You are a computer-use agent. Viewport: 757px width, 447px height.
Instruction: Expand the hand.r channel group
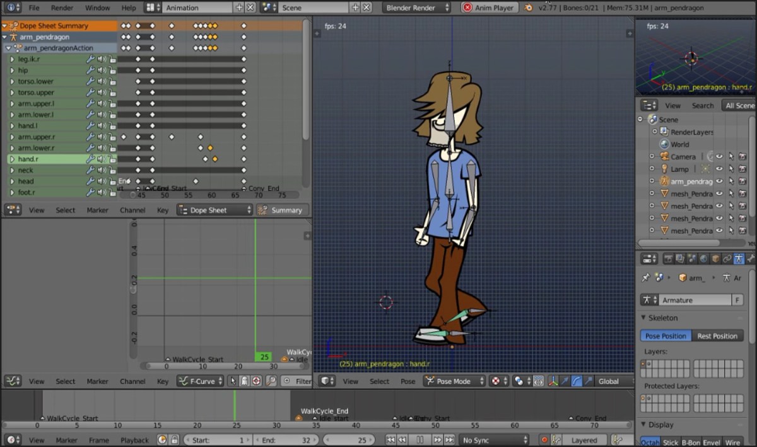click(x=12, y=159)
